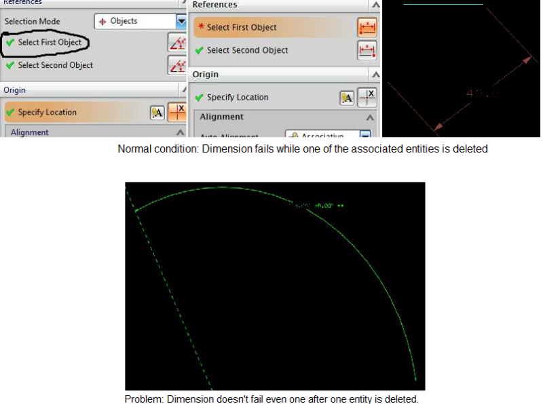
Task: Click origin tool icon in left Specify Location
Action: coord(177,112)
